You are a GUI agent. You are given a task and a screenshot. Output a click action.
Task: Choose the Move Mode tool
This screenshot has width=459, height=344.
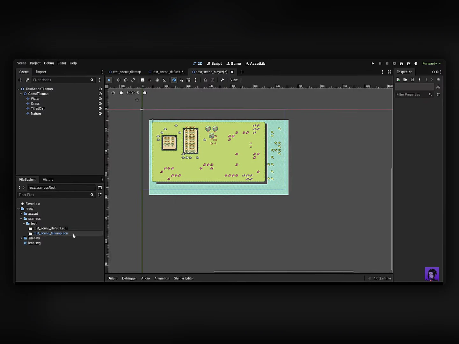pos(119,80)
